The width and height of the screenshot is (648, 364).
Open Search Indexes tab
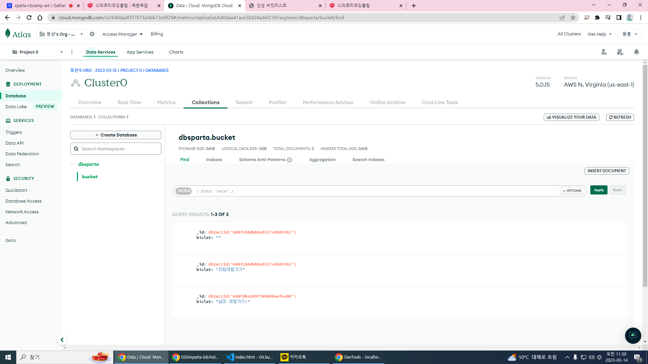[x=369, y=160]
